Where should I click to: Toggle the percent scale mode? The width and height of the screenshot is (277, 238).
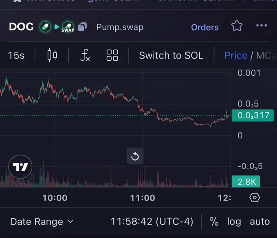pyautogui.click(x=214, y=221)
